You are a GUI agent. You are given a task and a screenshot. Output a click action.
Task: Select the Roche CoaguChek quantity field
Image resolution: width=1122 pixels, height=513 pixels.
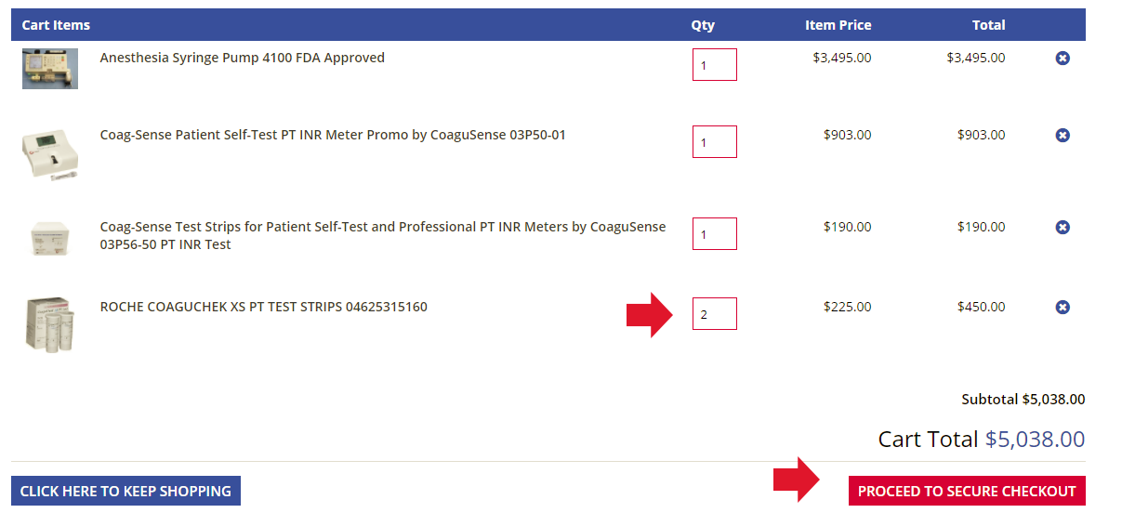714,314
